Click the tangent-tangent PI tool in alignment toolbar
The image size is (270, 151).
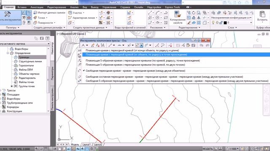click(84, 45)
